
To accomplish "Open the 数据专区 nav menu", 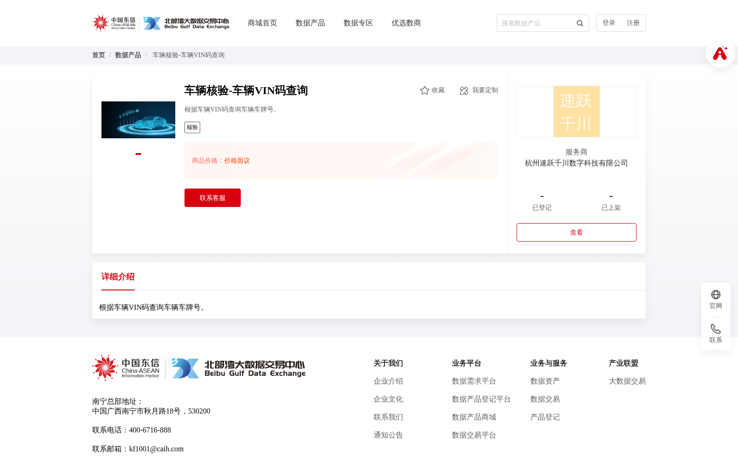I will (x=358, y=23).
